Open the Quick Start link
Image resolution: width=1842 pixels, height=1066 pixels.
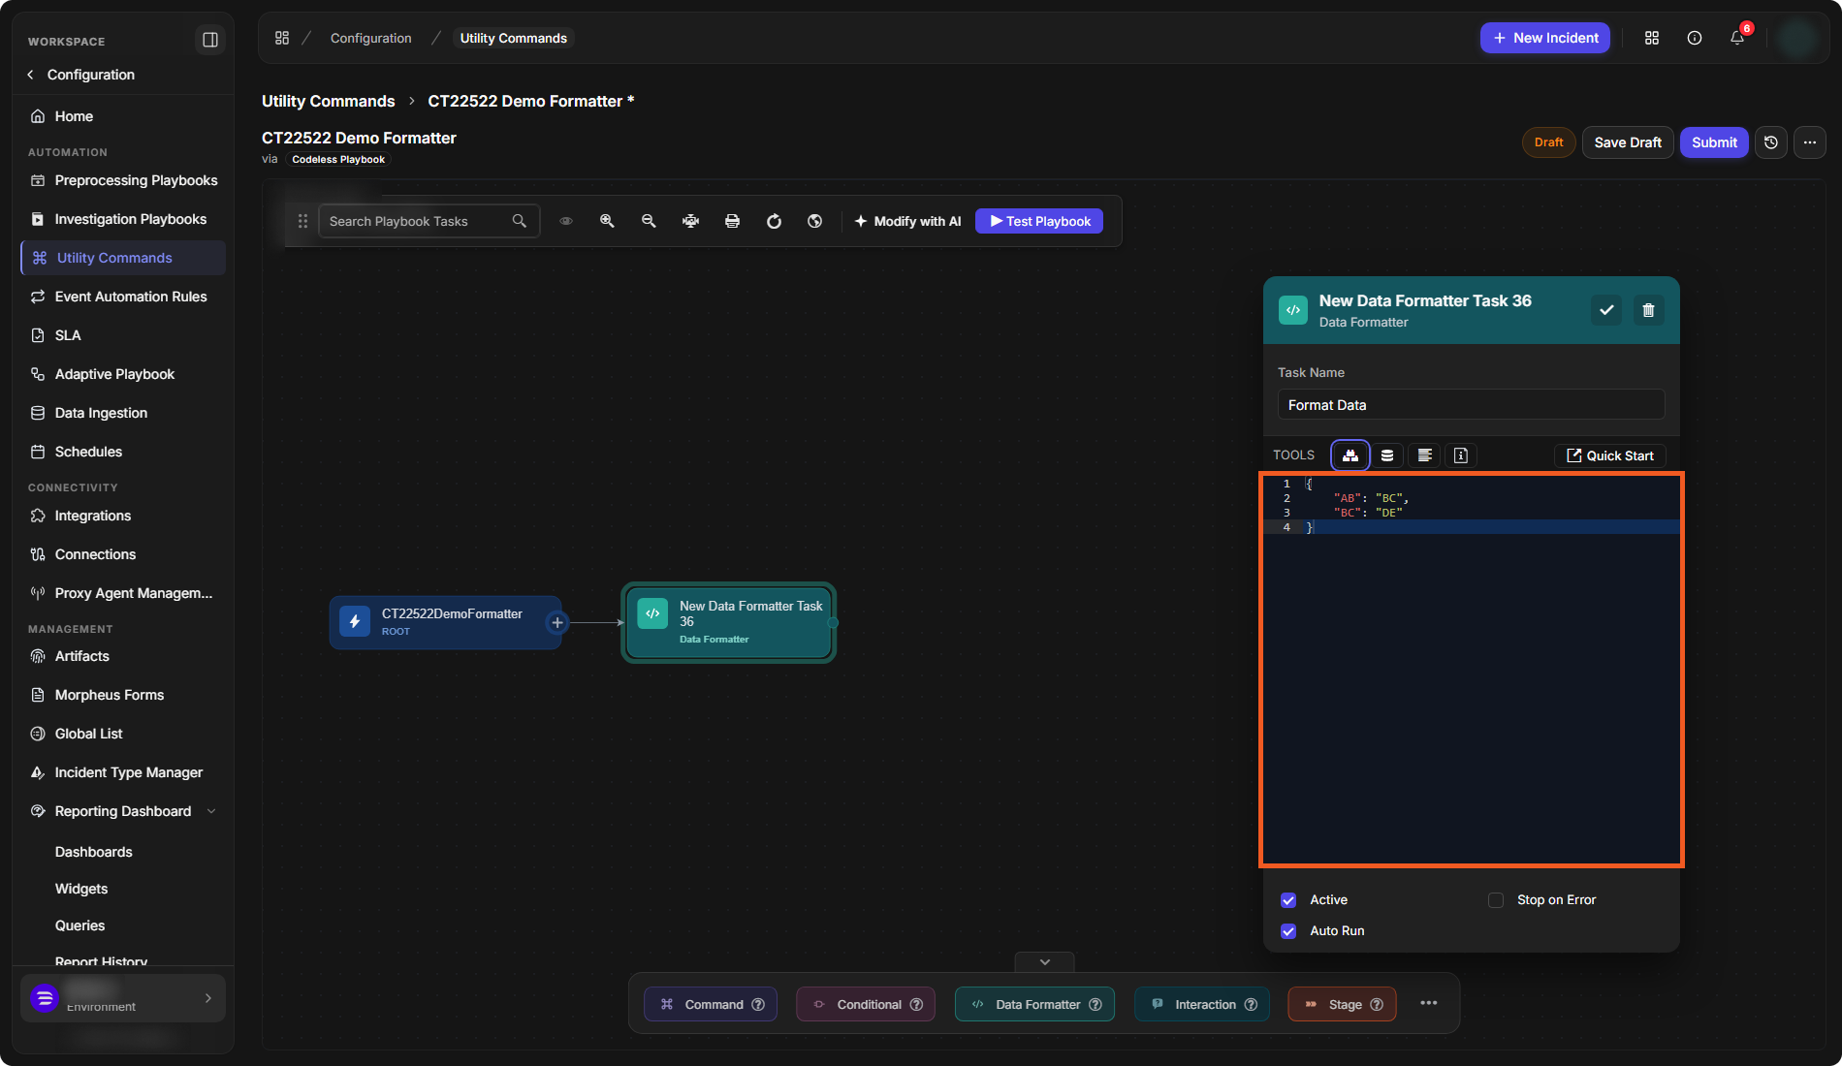coord(1610,455)
